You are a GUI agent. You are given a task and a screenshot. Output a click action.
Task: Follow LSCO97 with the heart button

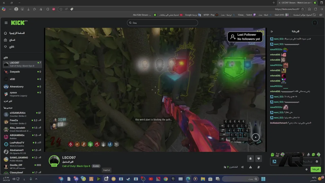point(258,159)
